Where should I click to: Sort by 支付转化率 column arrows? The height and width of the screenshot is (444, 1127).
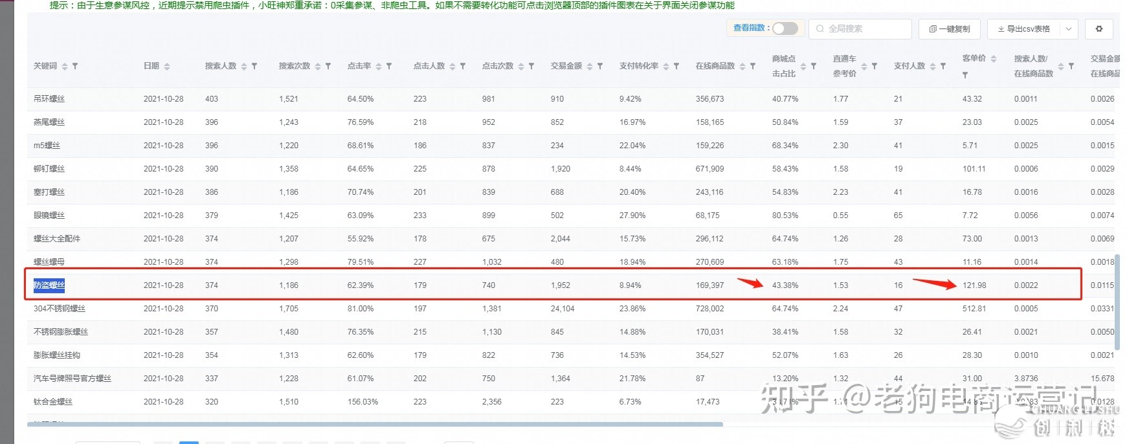(666, 66)
